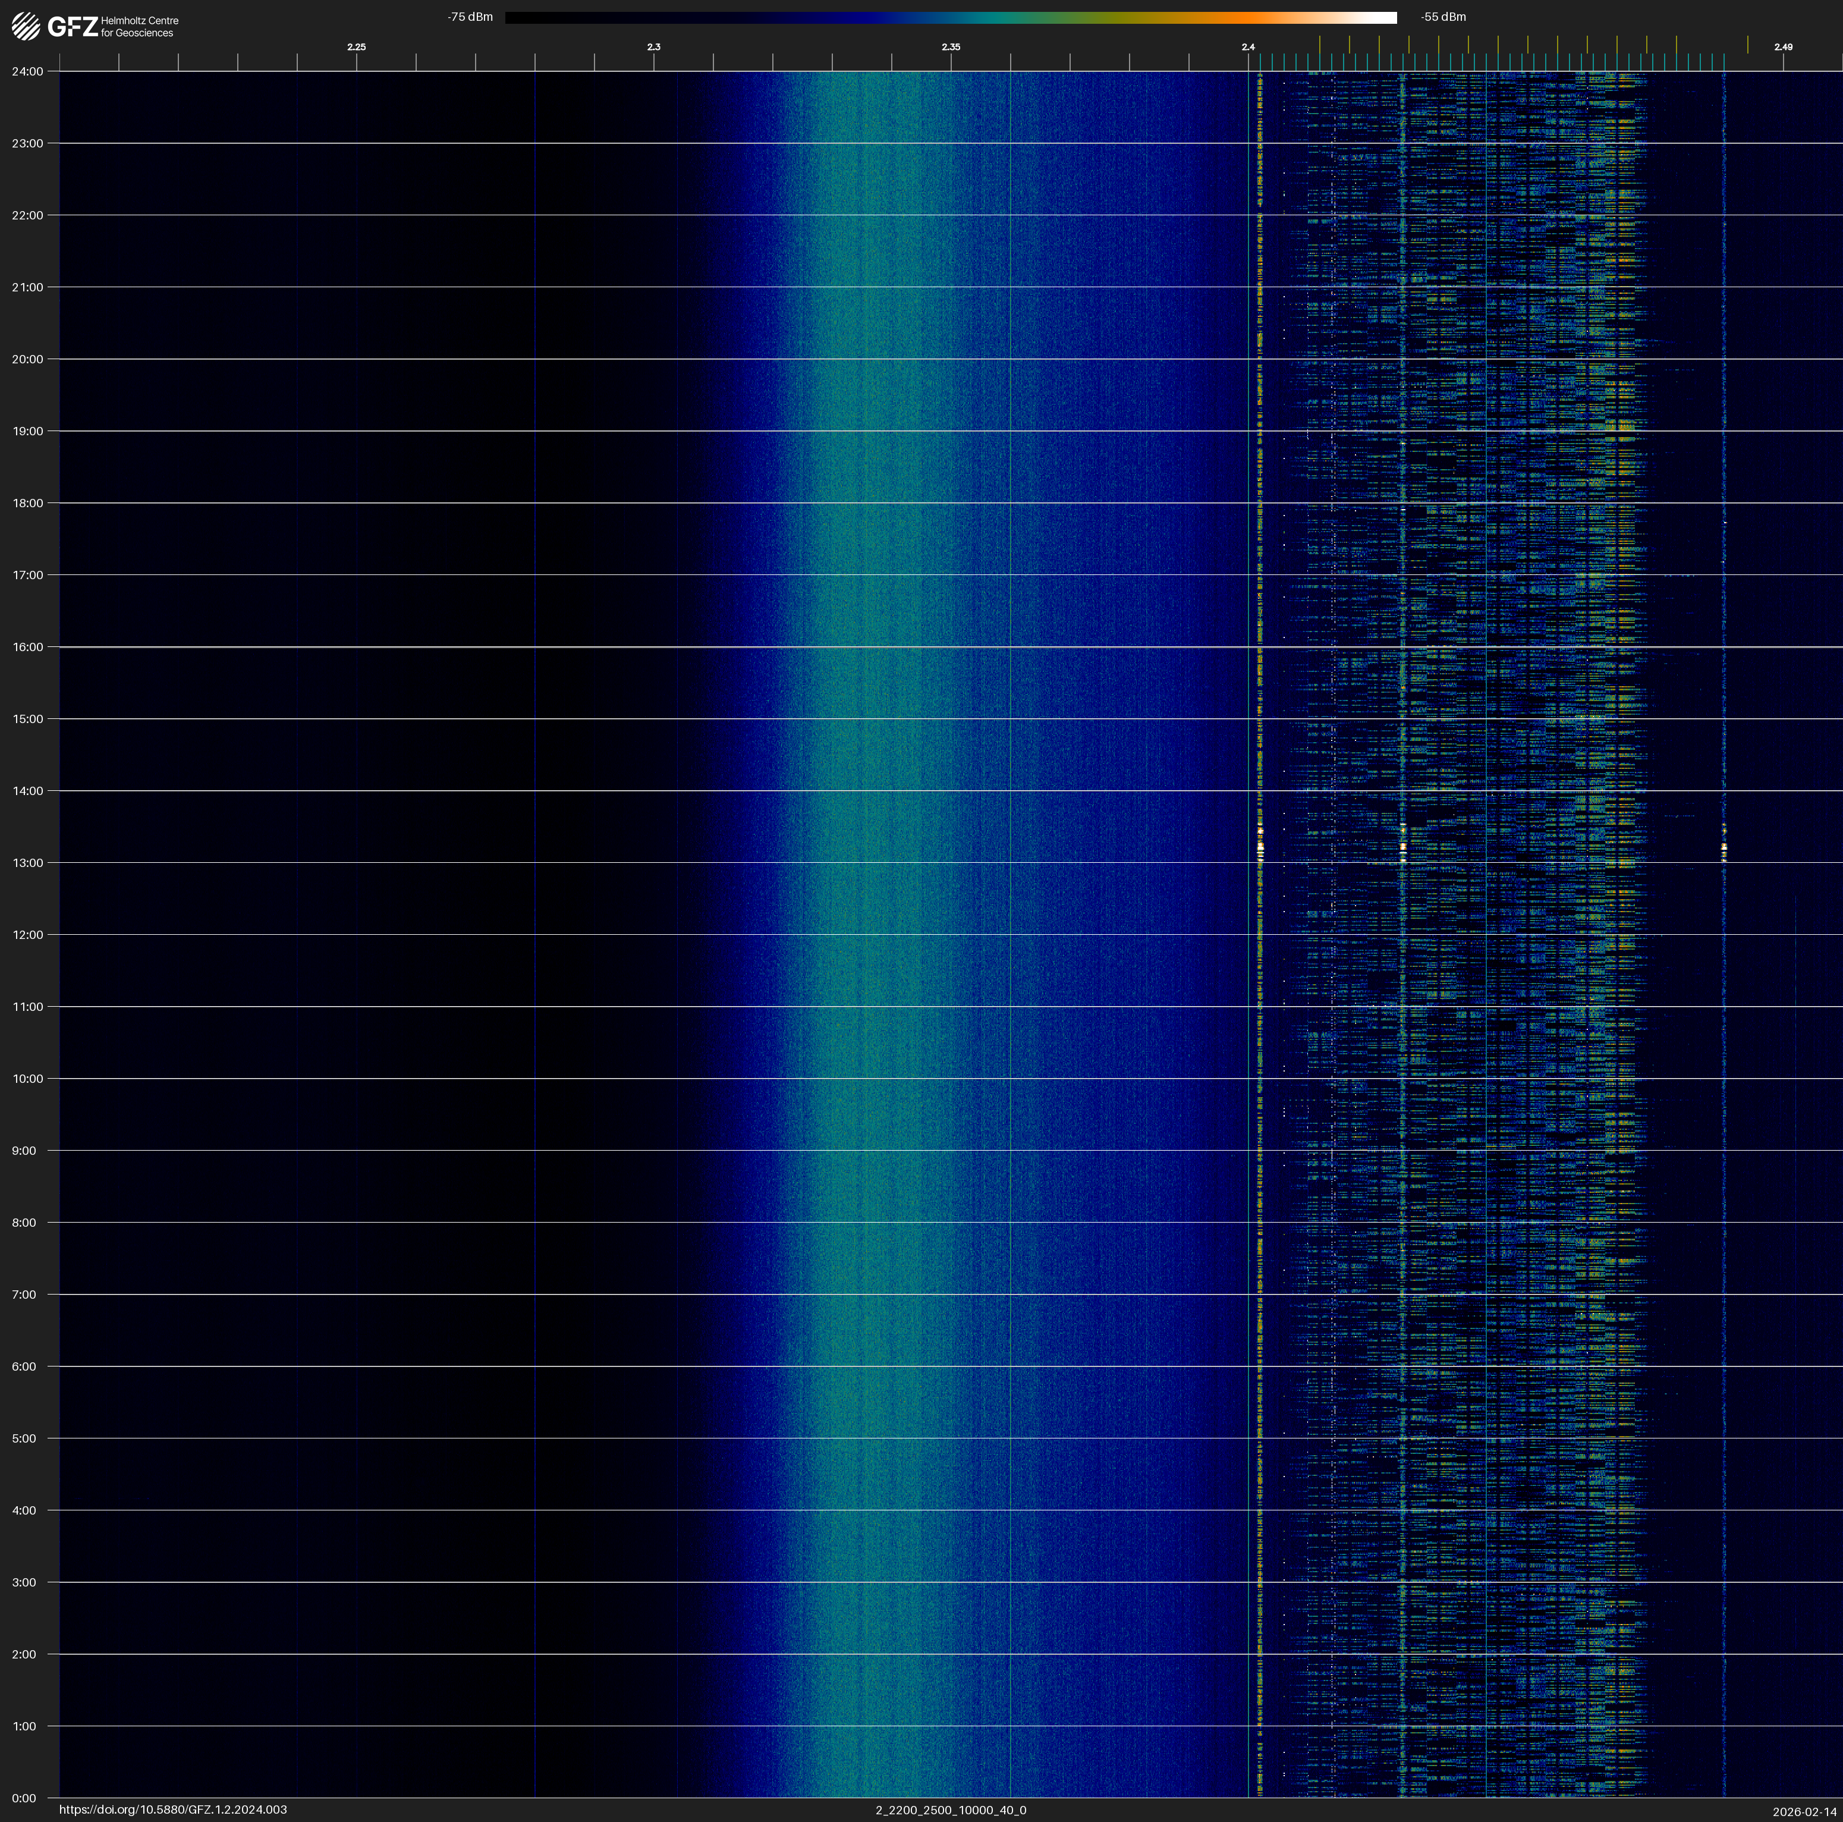Open the doi.org GFZ dataset link

coord(172,1810)
